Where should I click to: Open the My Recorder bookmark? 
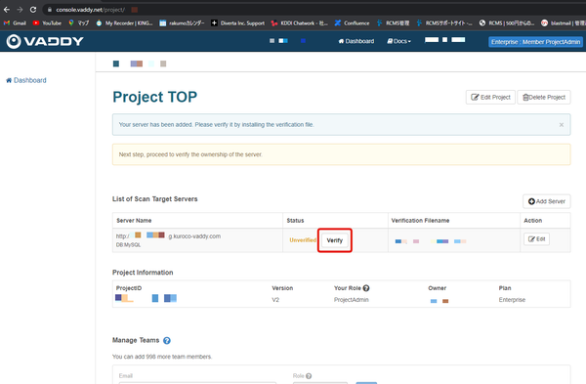click(x=124, y=23)
